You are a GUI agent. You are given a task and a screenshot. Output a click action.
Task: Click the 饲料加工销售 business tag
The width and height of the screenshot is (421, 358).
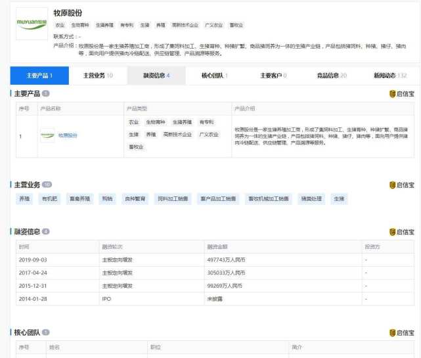pos(173,199)
